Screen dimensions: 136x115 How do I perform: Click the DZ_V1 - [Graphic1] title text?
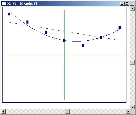pos(22,4)
